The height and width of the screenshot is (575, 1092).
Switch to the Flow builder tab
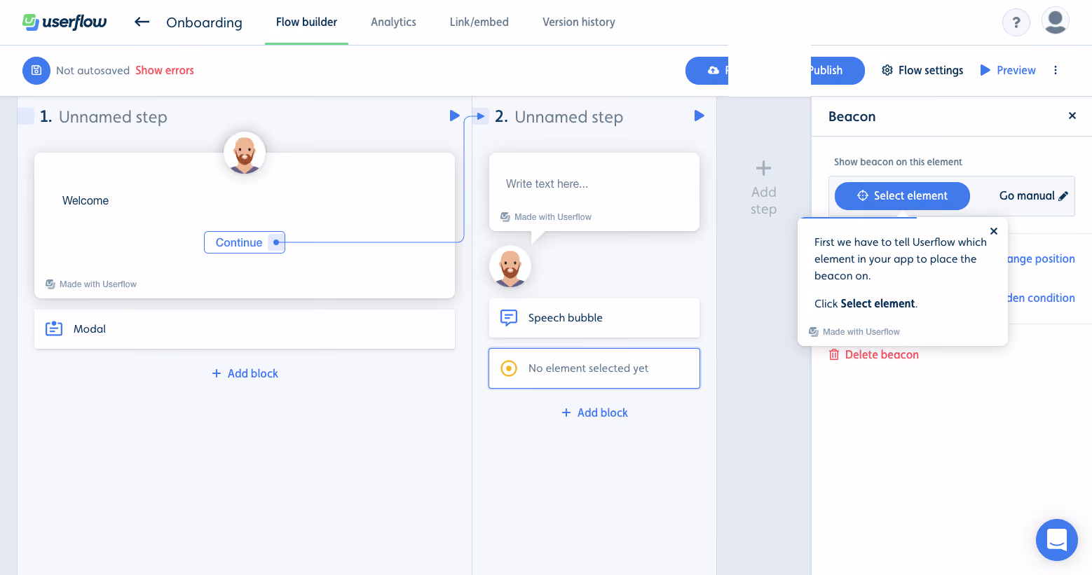point(306,22)
